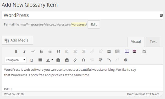Undo the last action
This screenshot has height=99, width=165.
[x=109, y=60]
